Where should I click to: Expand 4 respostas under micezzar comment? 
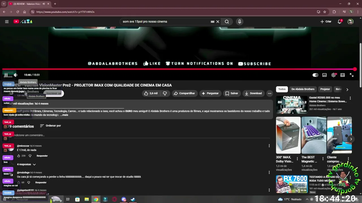tap(26, 164)
